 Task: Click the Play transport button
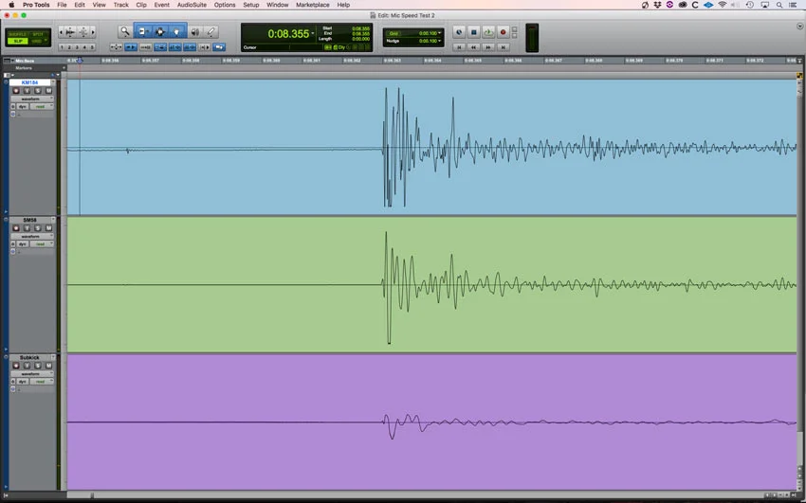(488, 32)
